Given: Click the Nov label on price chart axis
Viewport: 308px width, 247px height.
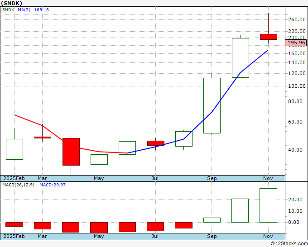Looking at the screenshot, I should tap(268, 178).
